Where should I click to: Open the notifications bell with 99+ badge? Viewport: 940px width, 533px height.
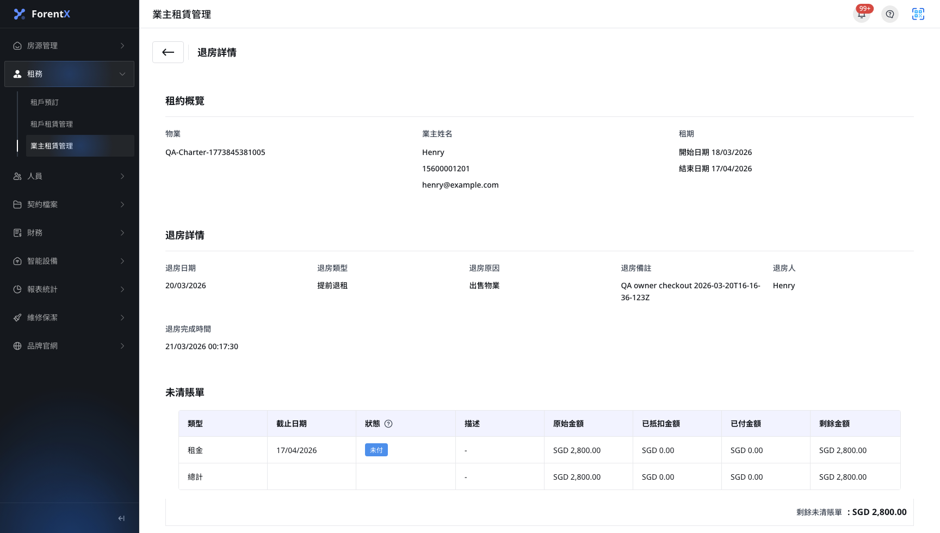[x=862, y=14]
